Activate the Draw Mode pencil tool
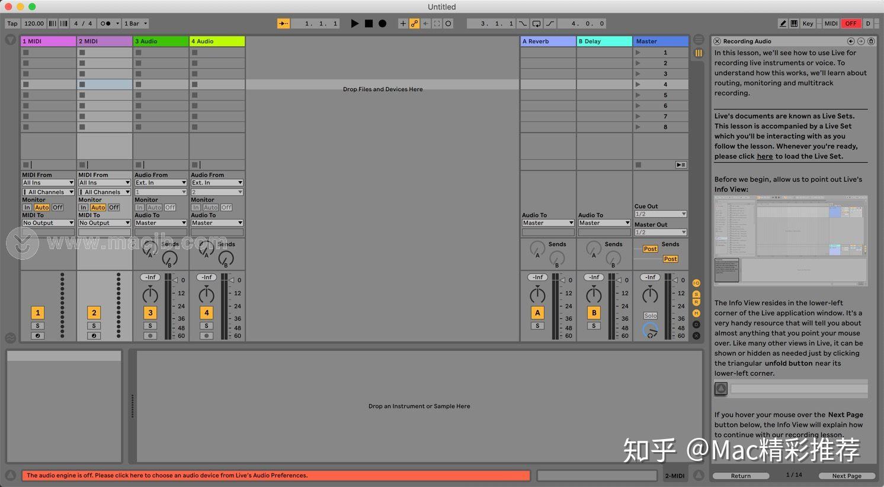This screenshot has width=884, height=487. [783, 23]
